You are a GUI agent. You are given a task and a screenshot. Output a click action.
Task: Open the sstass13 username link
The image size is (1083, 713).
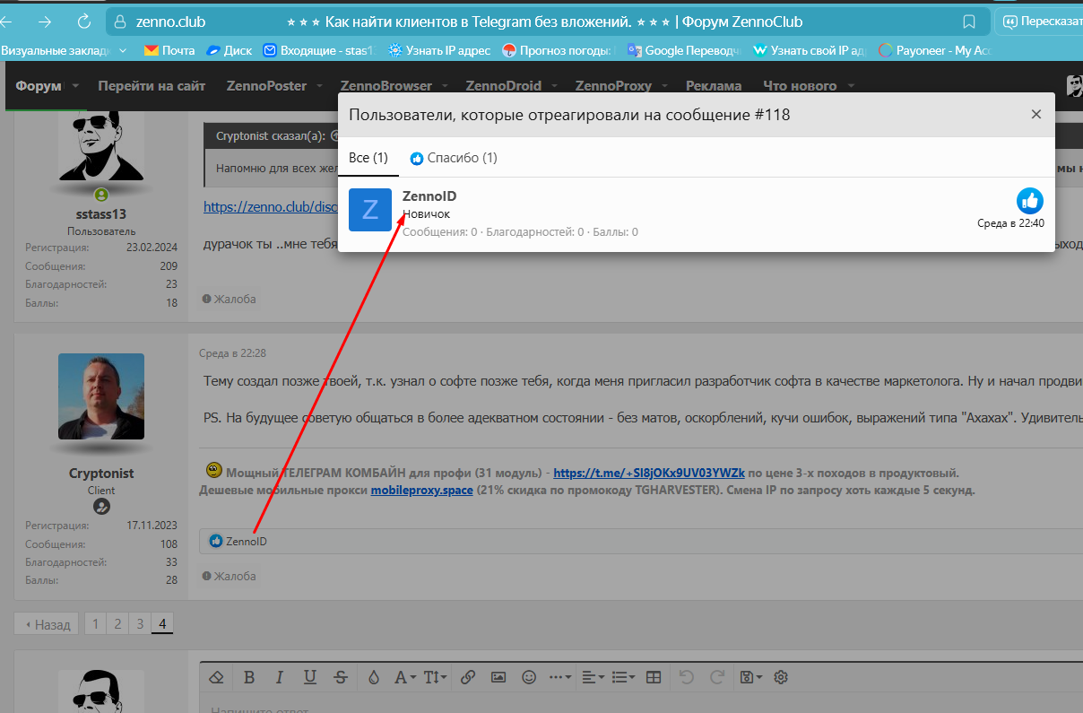(x=101, y=215)
